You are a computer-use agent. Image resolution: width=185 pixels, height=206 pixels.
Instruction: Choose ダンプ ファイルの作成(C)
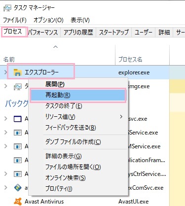point(78,142)
